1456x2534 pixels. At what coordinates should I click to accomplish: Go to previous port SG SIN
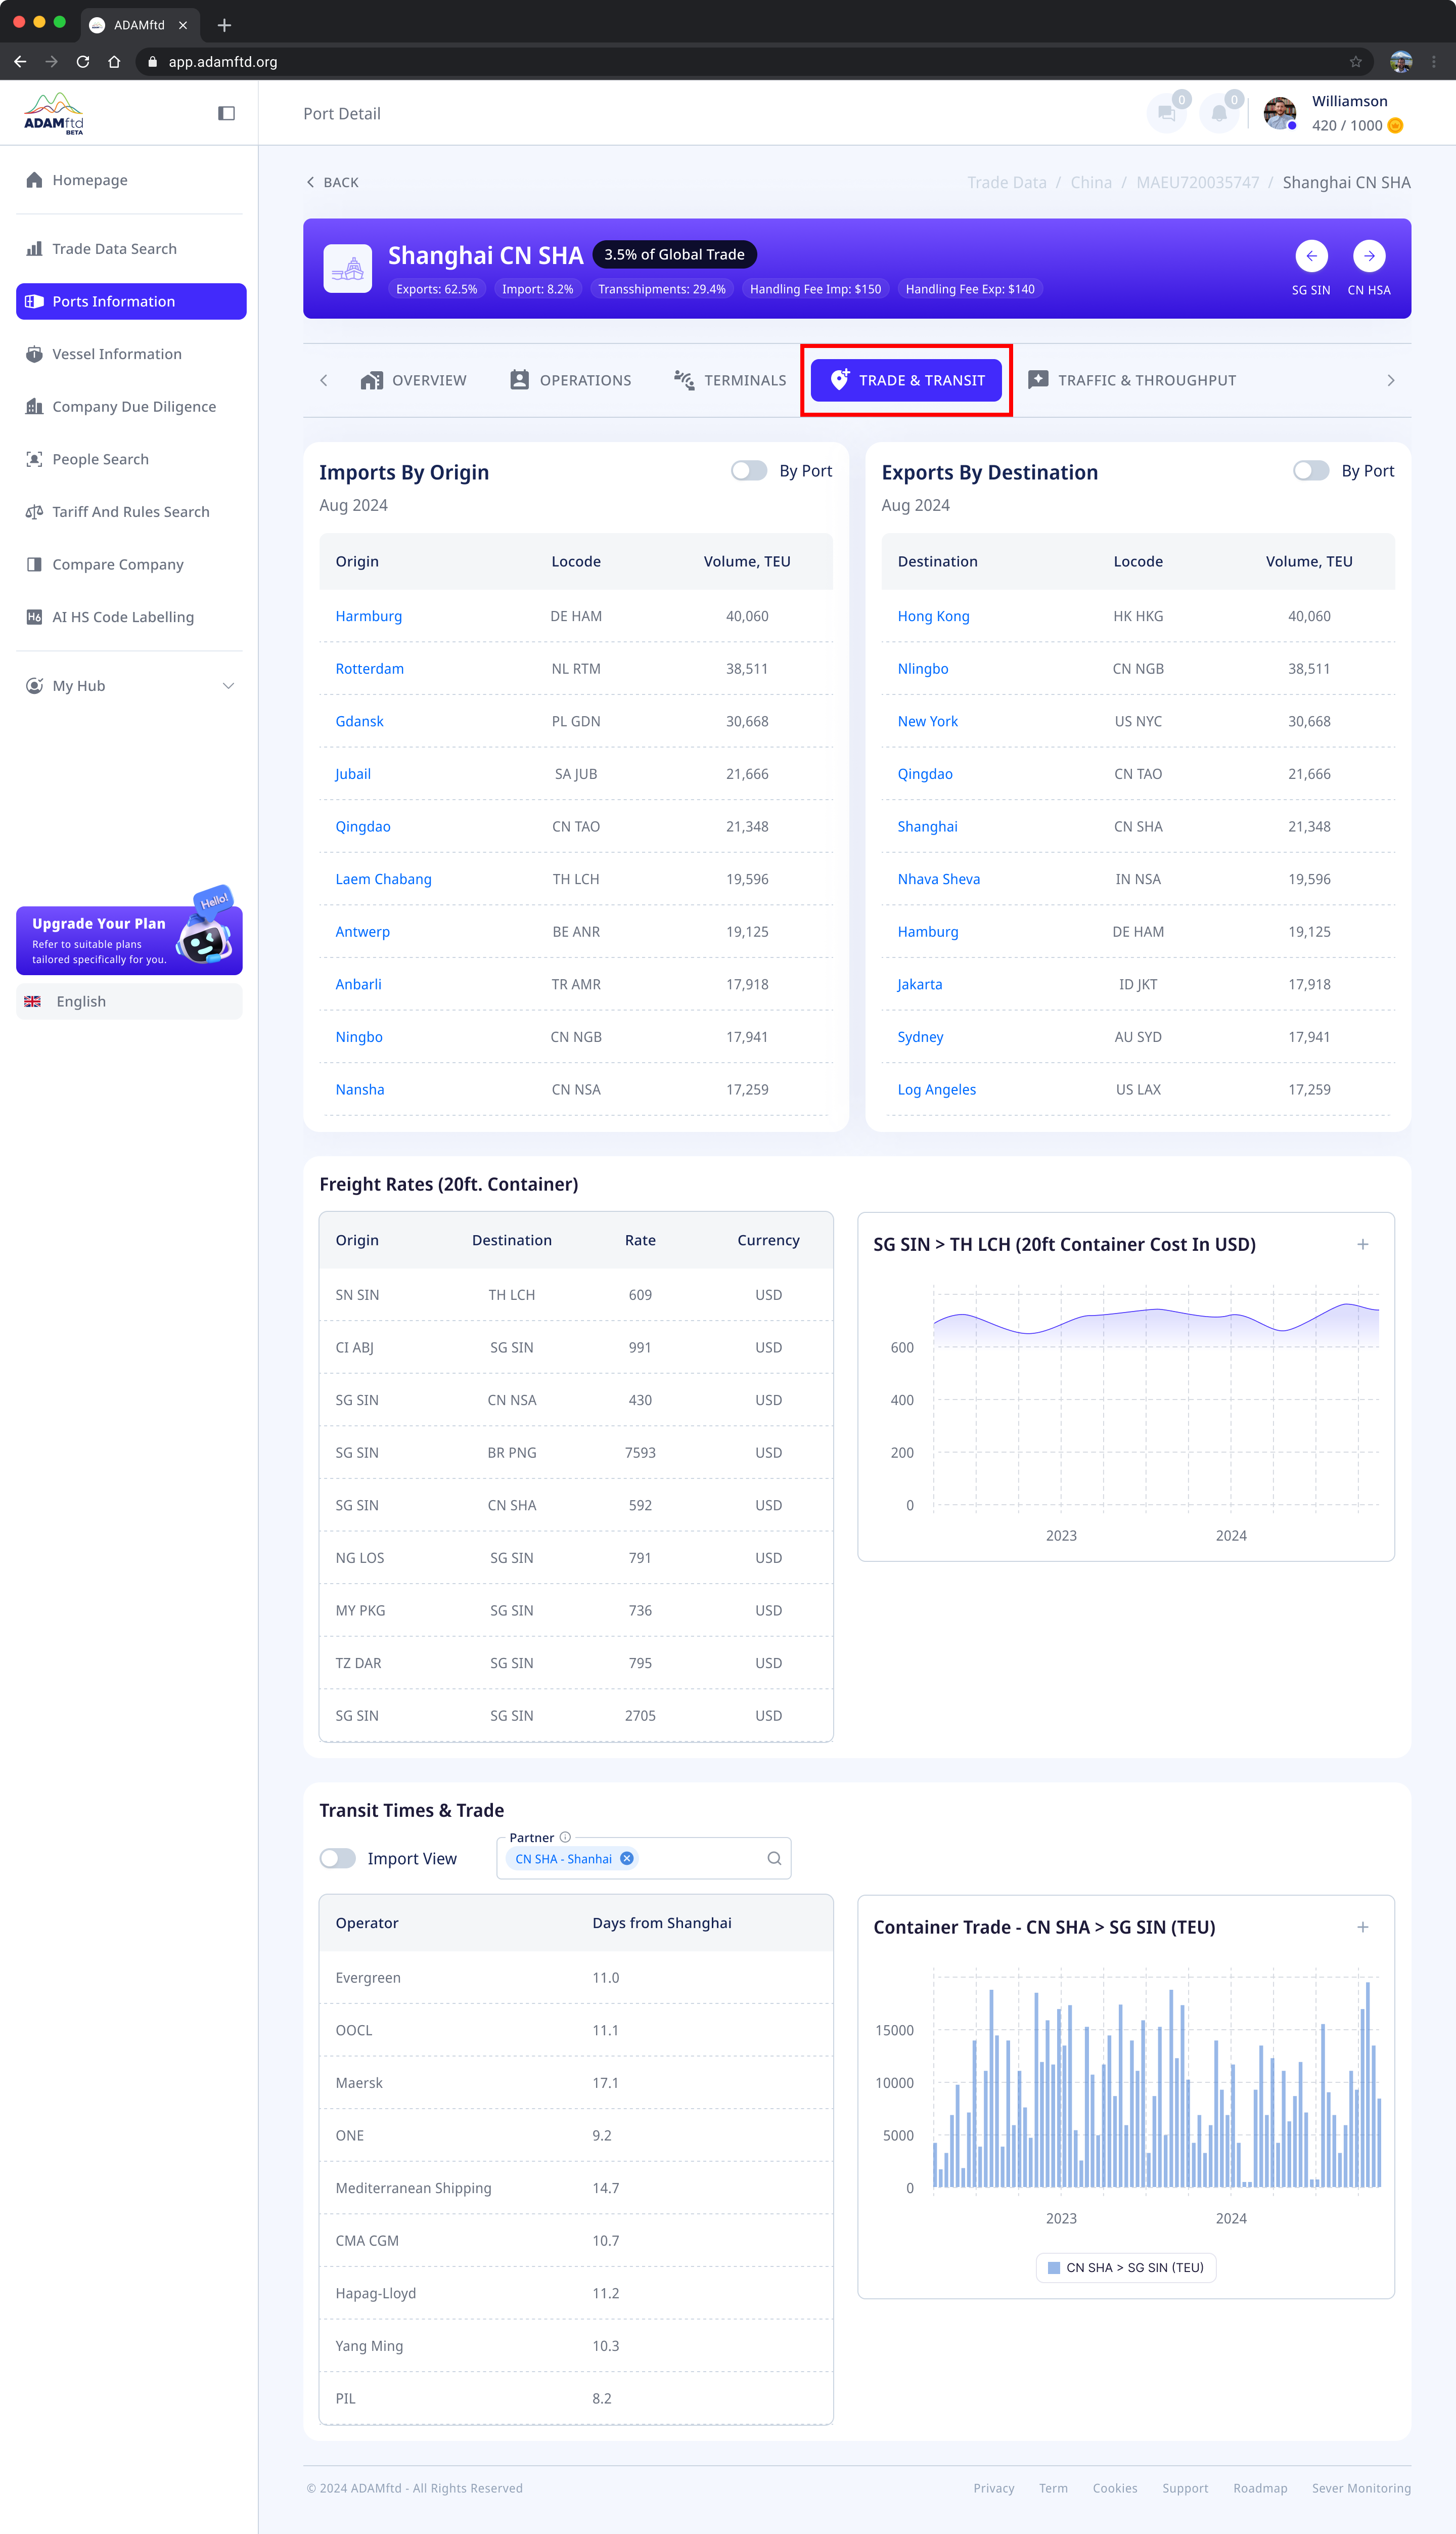click(1311, 256)
